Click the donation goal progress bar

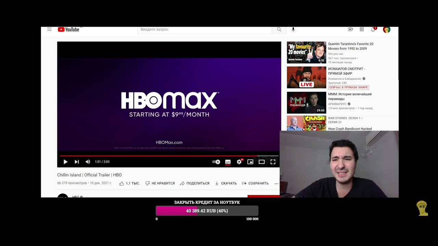click(207, 211)
